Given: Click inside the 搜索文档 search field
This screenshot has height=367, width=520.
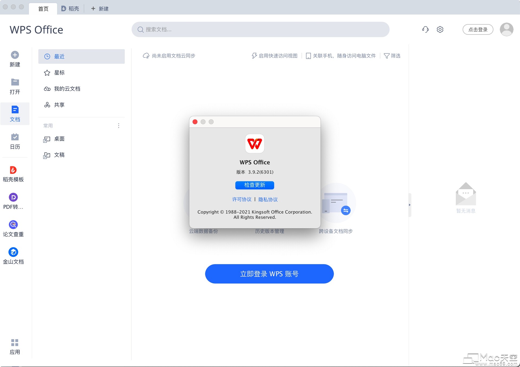Looking at the screenshot, I should 260,29.
